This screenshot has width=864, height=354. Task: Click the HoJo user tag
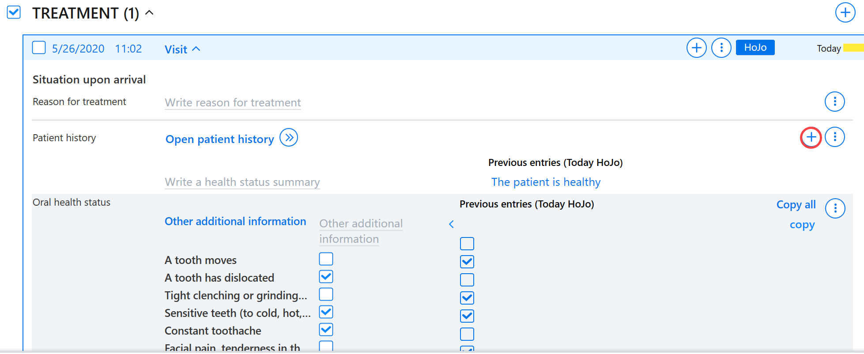755,48
